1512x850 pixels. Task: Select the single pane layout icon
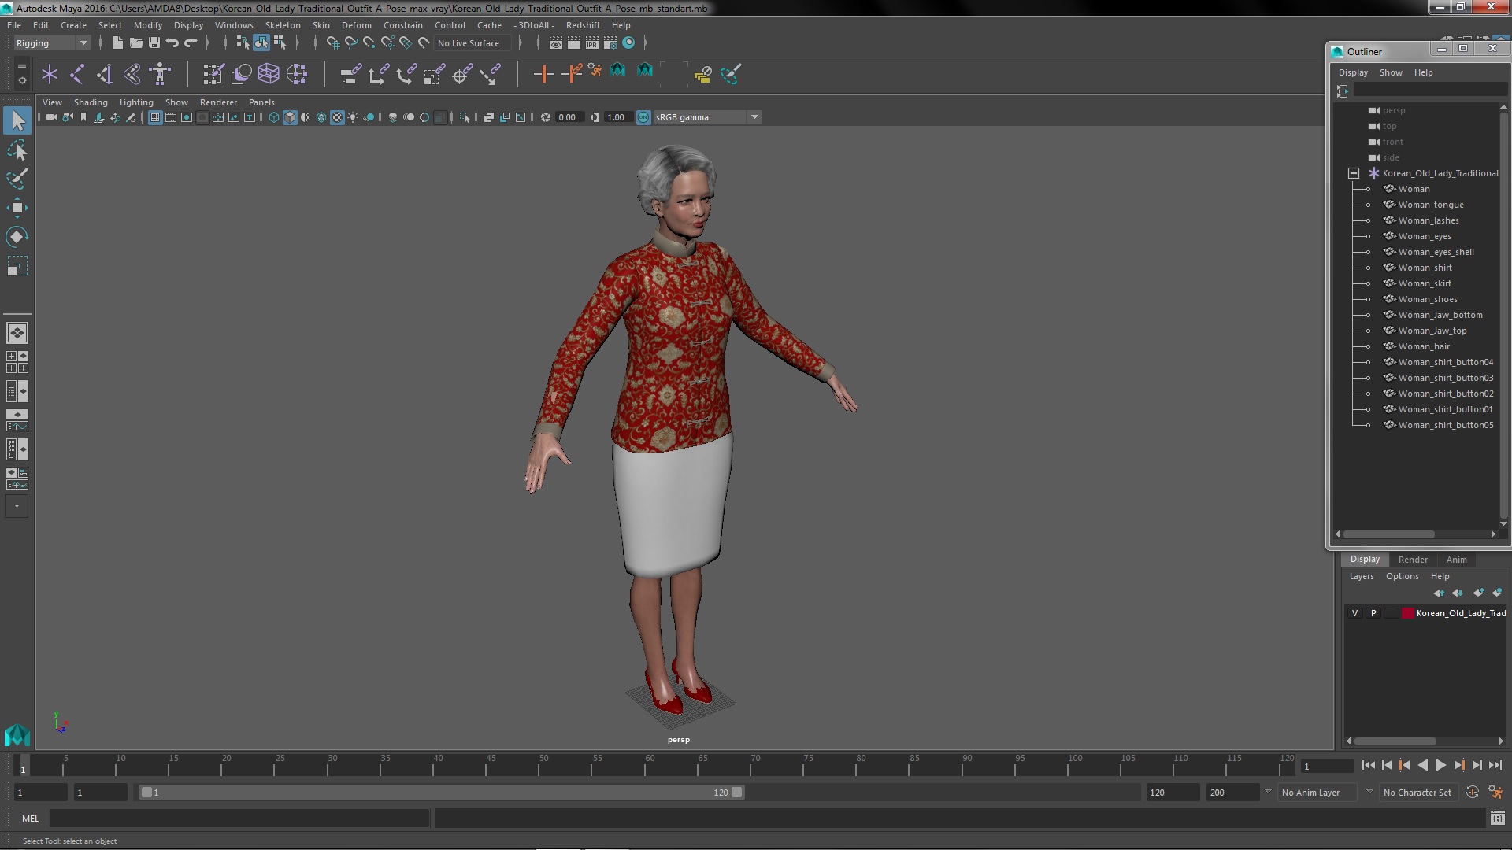tap(17, 333)
